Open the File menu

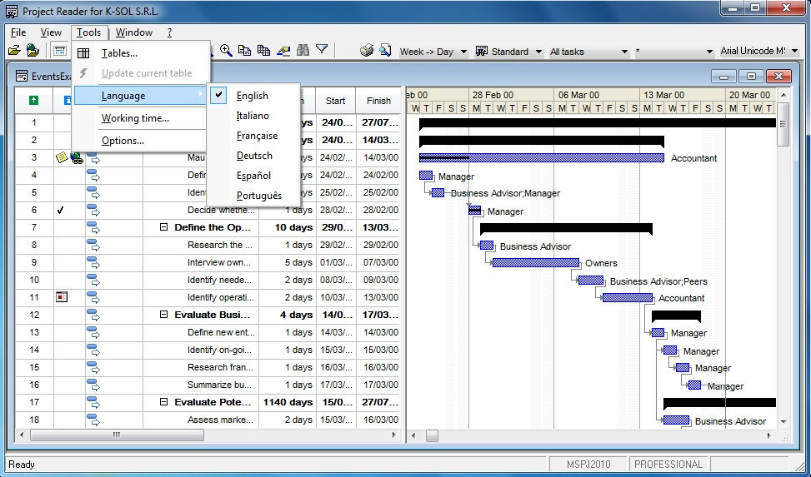(x=18, y=32)
